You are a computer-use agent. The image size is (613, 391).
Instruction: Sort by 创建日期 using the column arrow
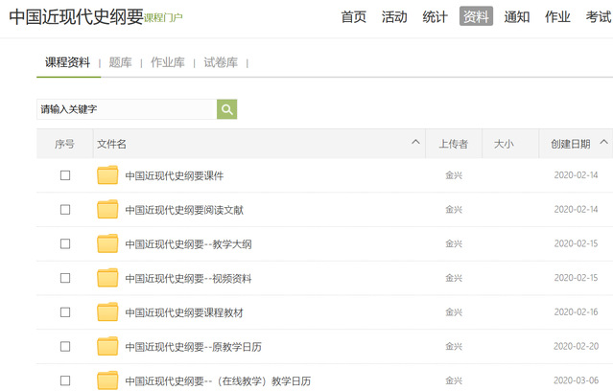pos(603,143)
